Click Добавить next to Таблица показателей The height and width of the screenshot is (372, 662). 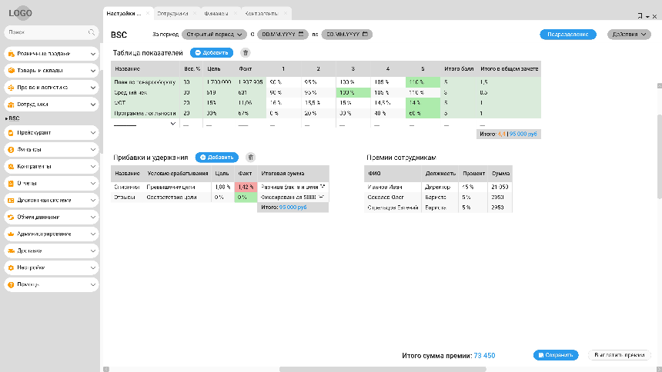[212, 53]
